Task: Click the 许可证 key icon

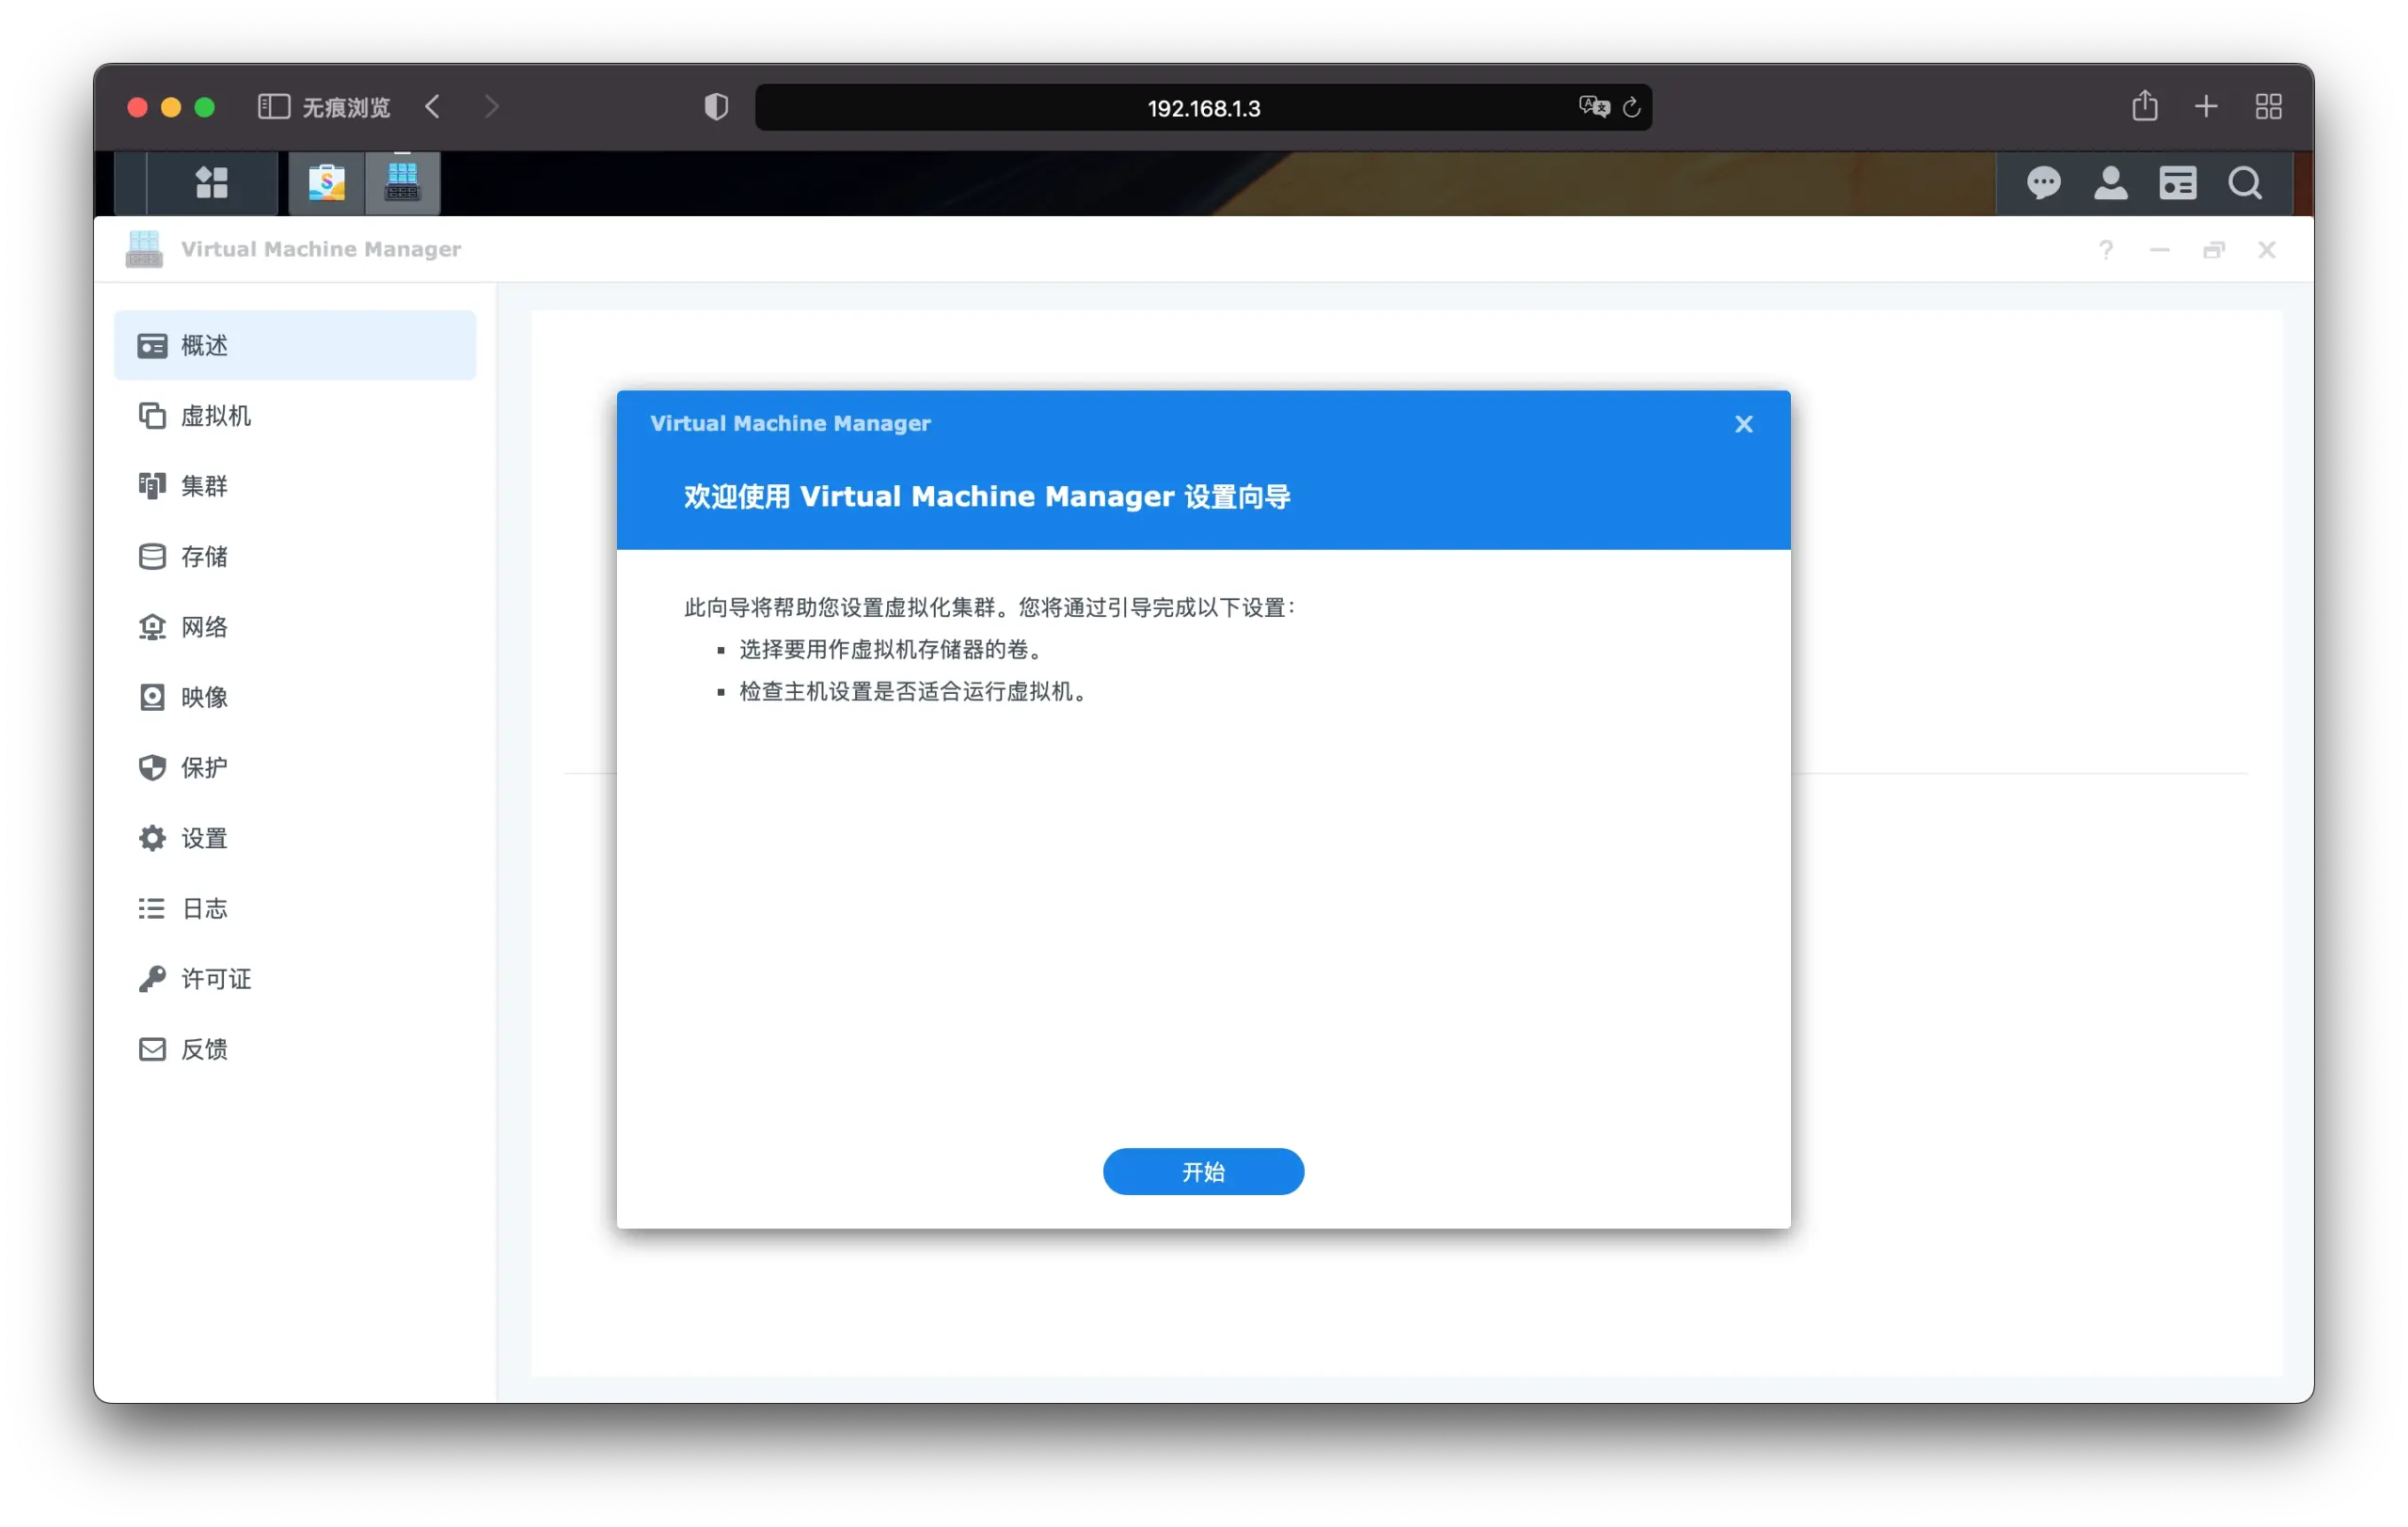Action: point(152,980)
